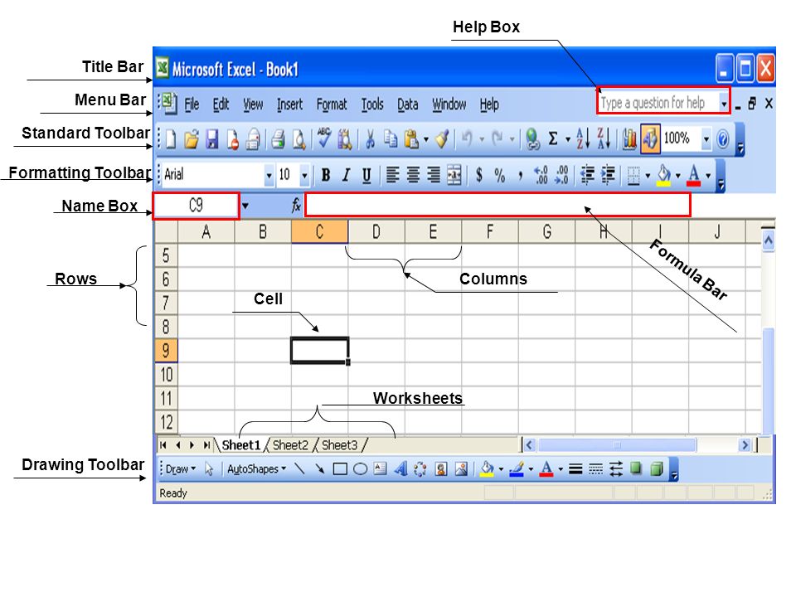Open the Font Color dropdown arrow in Formatting toolbar
Screen dimensions: 796x597
click(x=708, y=176)
